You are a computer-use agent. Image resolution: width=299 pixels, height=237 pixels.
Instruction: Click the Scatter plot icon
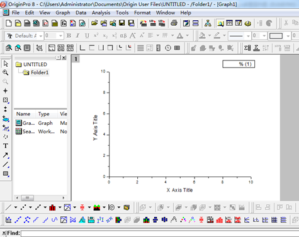point(23,207)
